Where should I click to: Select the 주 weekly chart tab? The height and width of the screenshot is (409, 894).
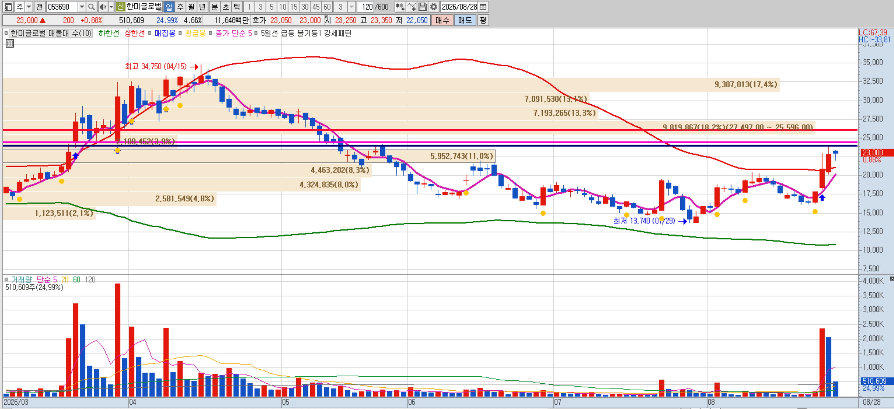pyautogui.click(x=180, y=7)
